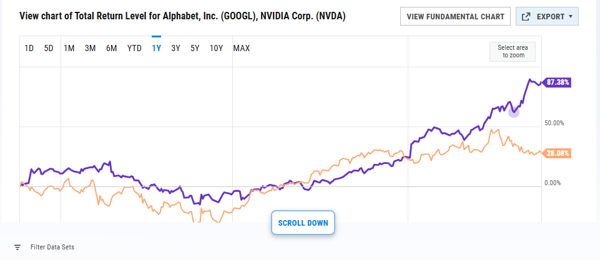Switch to 3M time range
The height and width of the screenshot is (260, 600).
point(91,48)
